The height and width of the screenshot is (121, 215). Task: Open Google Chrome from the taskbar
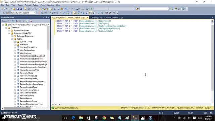pyautogui.click(x=104, y=118)
